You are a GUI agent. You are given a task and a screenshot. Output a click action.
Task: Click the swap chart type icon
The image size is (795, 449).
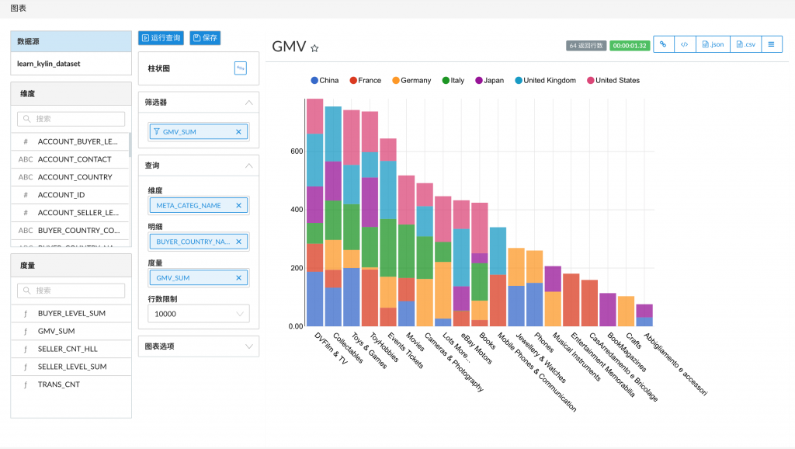(x=241, y=68)
